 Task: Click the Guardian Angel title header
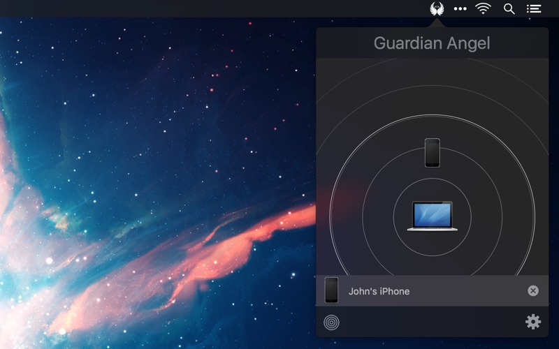(x=432, y=43)
